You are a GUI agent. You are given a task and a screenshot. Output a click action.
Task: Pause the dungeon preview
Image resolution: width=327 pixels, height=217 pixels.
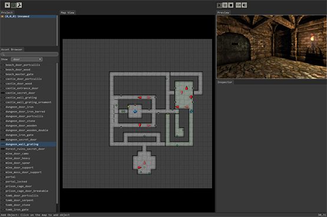click(x=225, y=5)
